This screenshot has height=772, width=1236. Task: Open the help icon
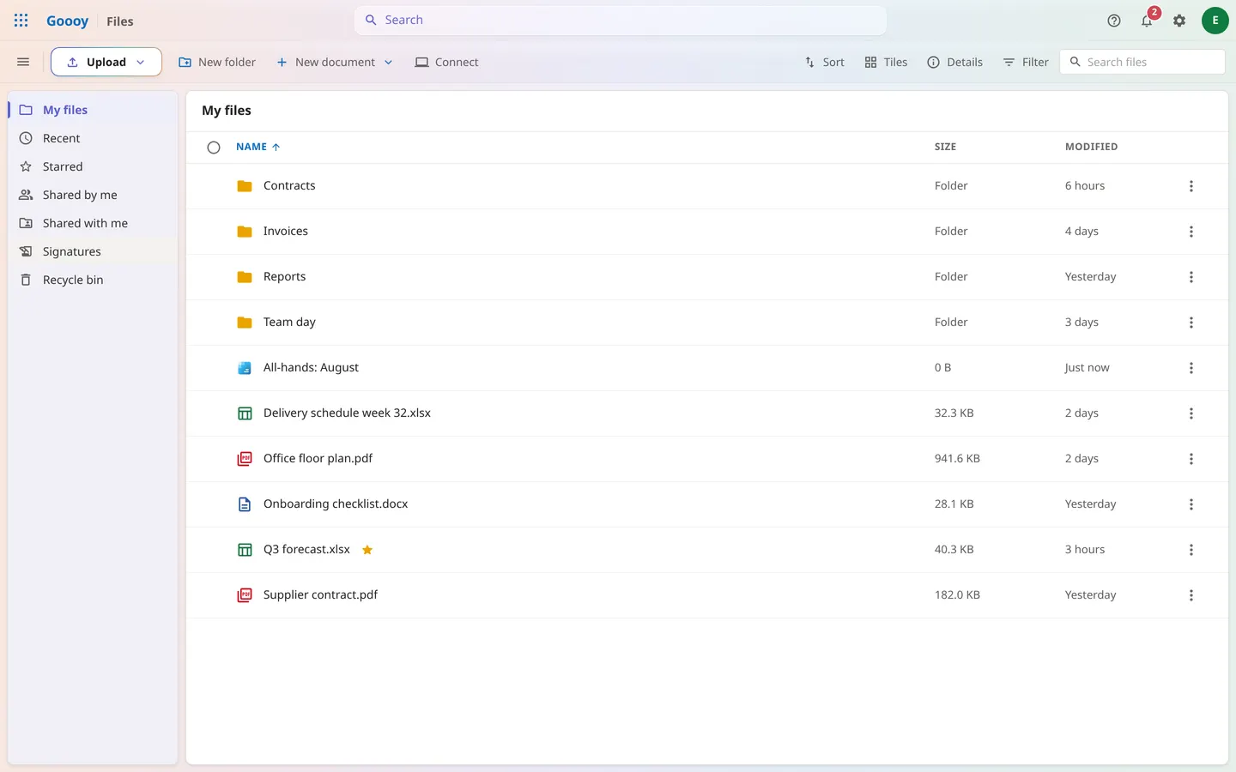tap(1114, 21)
